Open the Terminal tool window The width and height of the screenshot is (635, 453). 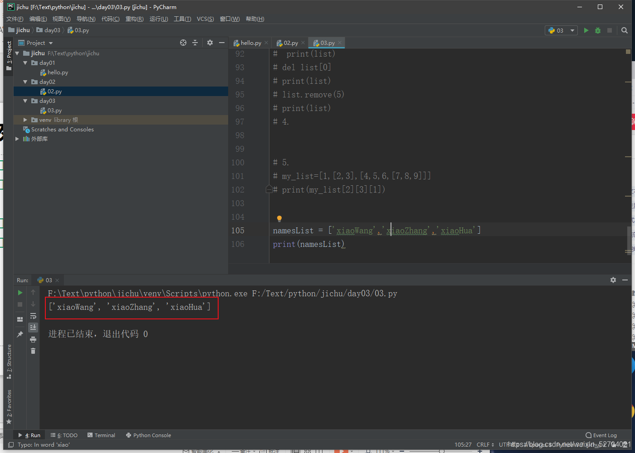[102, 435]
